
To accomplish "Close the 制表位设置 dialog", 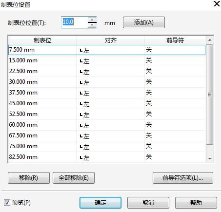I will [x=217, y=4].
